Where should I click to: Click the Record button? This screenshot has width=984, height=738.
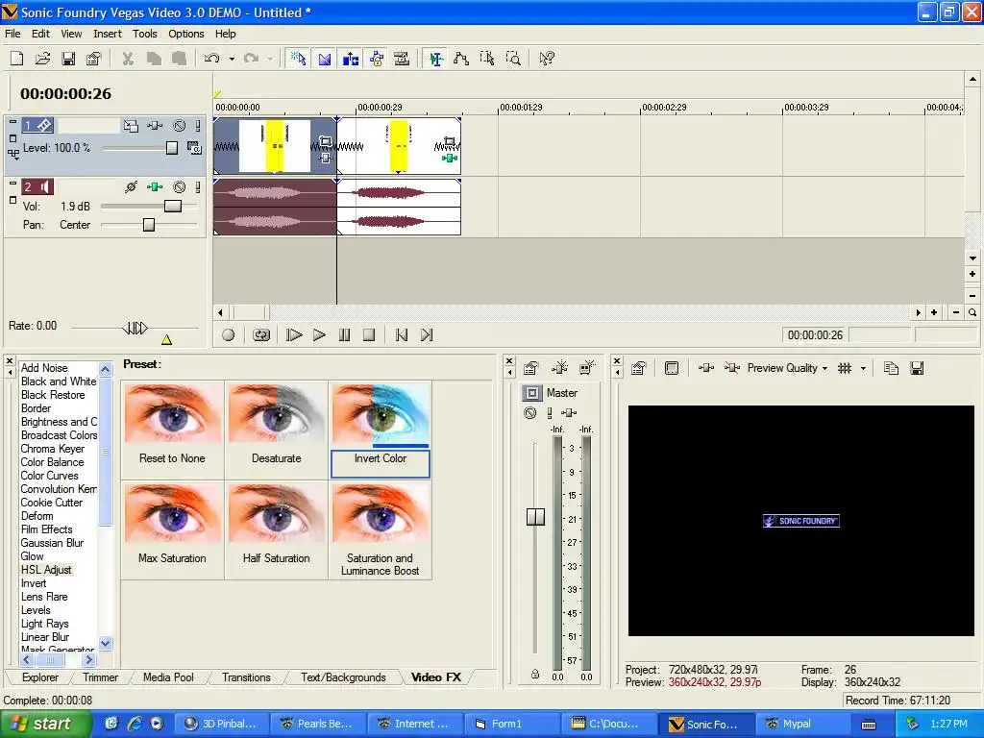229,335
